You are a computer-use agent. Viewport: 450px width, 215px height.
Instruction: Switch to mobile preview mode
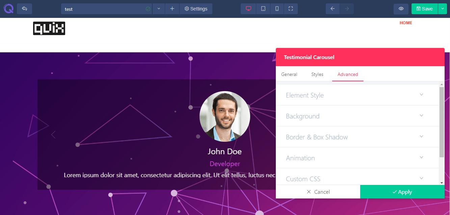(277, 9)
